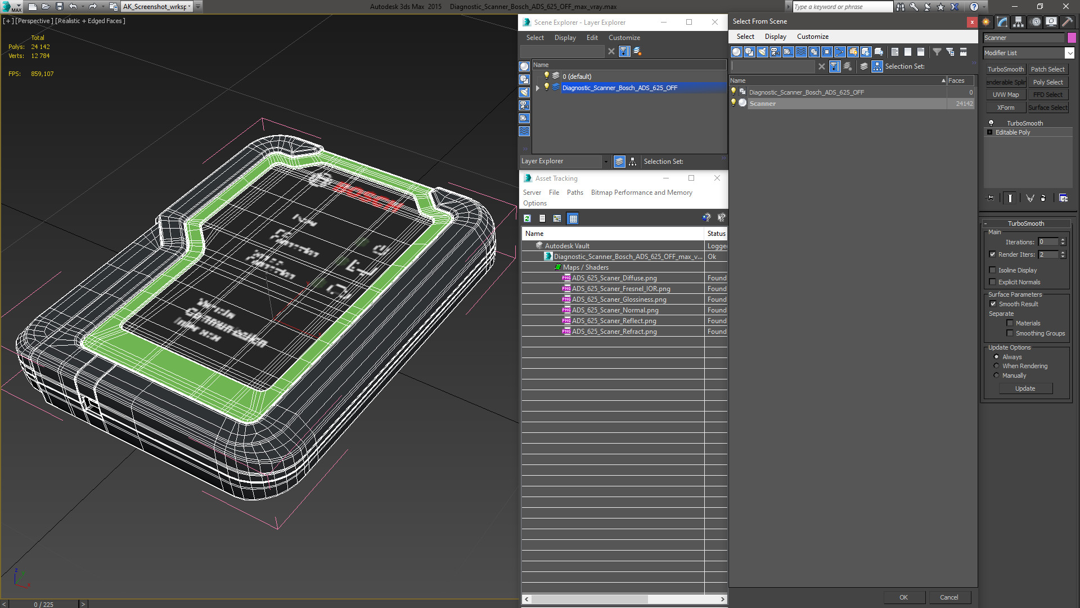
Task: Expand Editable Poly sub-object levels
Action: coord(990,132)
